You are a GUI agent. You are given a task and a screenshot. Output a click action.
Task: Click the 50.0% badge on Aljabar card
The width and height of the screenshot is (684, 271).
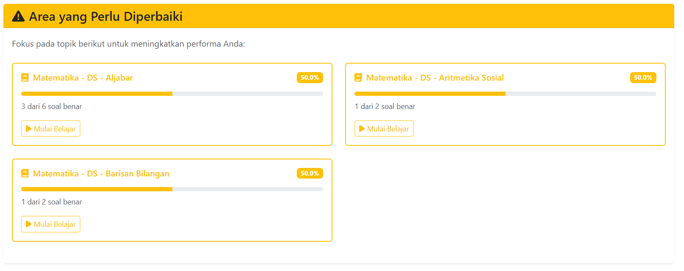[310, 78]
